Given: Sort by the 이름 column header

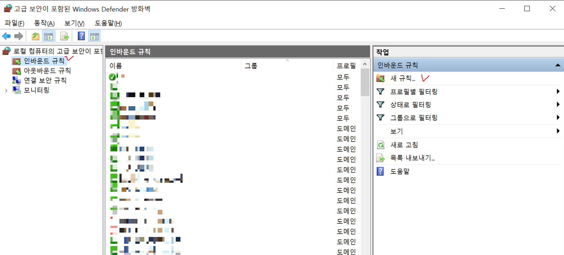Looking at the screenshot, I should 173,66.
